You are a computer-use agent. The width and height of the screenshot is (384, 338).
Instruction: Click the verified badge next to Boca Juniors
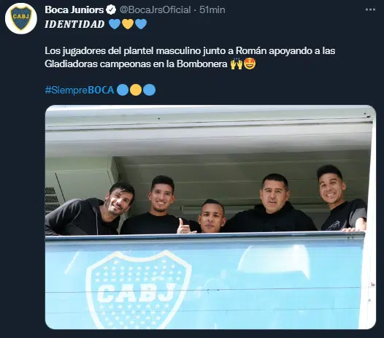pos(111,10)
